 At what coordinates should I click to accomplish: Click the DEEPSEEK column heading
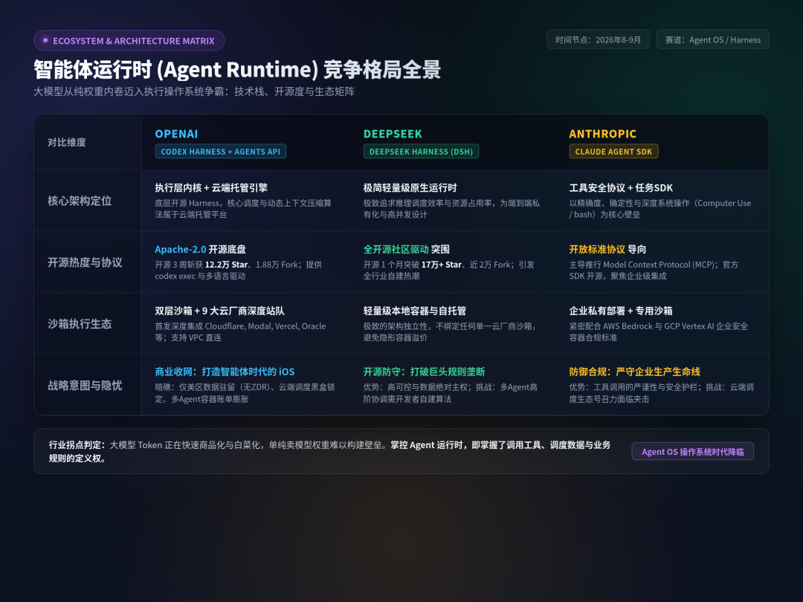pos(393,134)
